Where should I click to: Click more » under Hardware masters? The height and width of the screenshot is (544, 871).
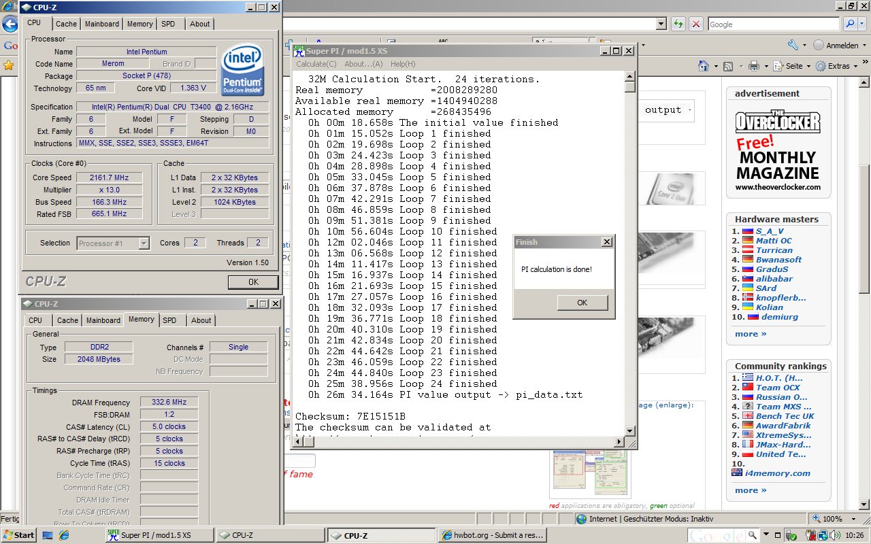pos(751,334)
